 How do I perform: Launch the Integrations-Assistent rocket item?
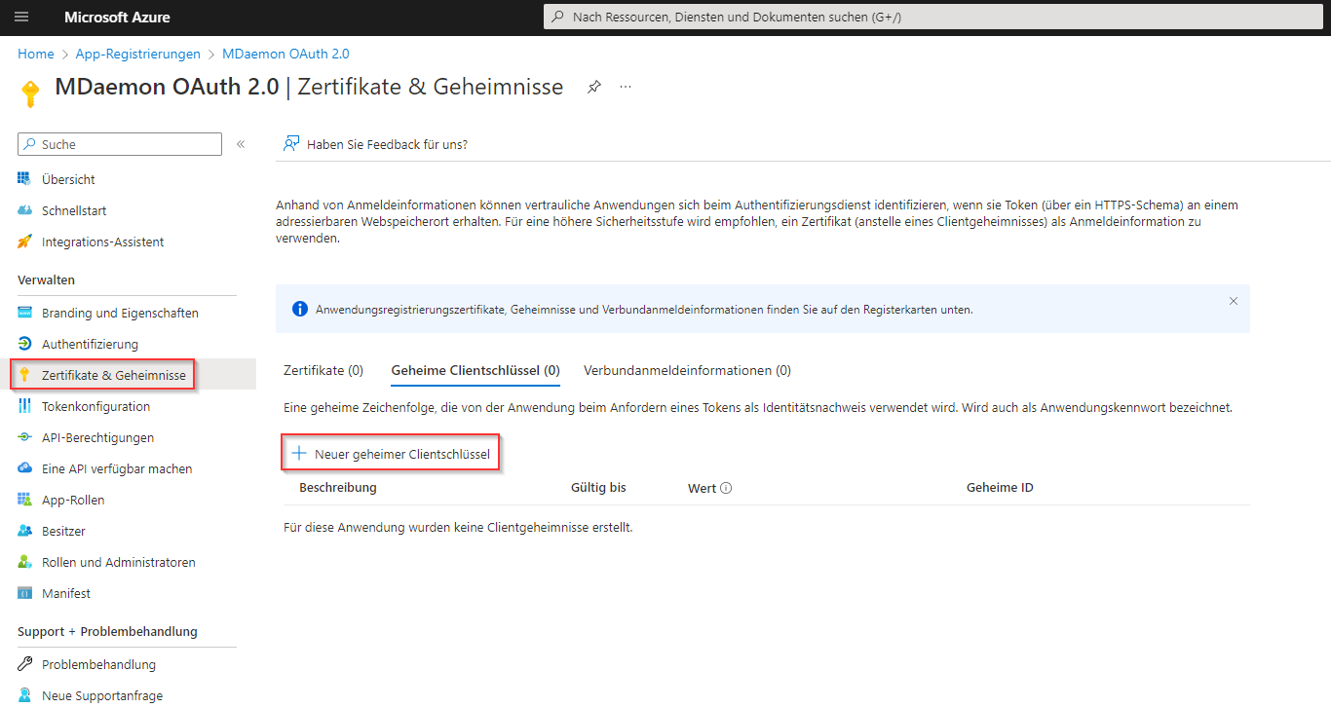[102, 242]
